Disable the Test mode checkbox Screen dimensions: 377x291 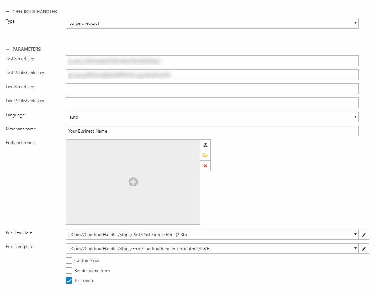pos(69,281)
